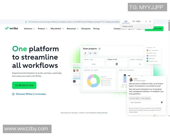The image size is (170, 136).
Task: Click the lightning bolt icon in banner
Action: point(26,22)
